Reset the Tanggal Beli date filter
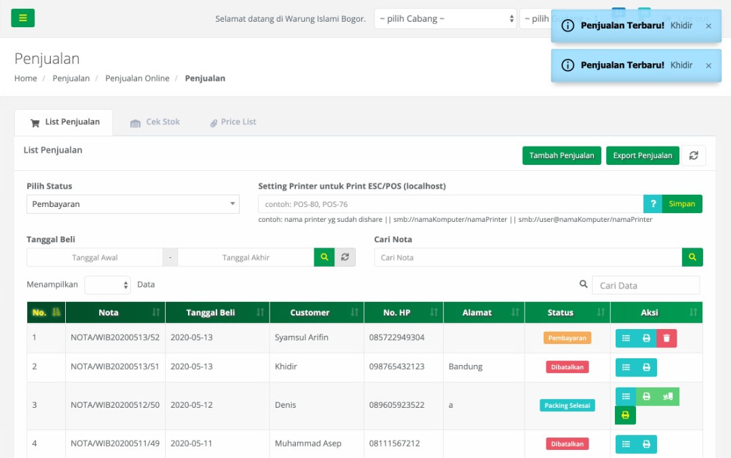731x458 pixels. (x=345, y=257)
